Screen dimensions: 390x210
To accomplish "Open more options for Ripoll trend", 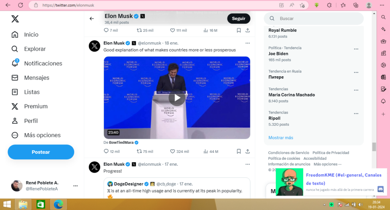I will tap(356, 114).
